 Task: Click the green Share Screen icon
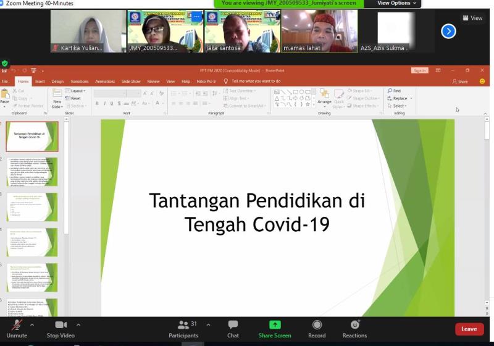(x=275, y=324)
